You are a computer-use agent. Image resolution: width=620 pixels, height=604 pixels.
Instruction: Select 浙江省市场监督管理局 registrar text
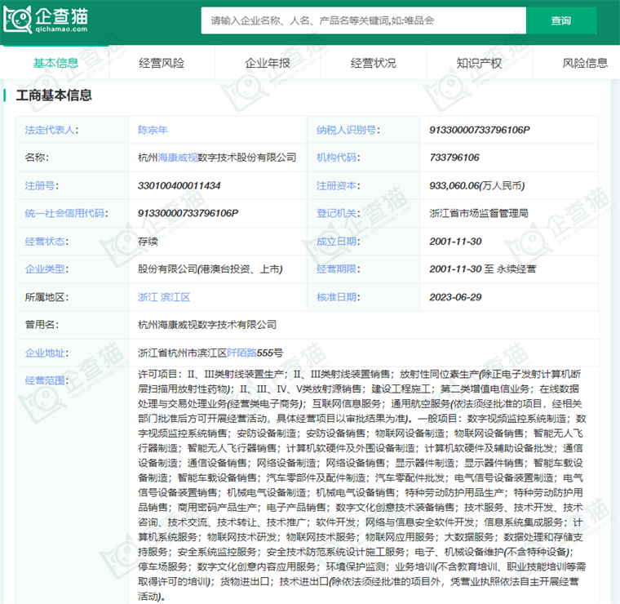(x=479, y=214)
